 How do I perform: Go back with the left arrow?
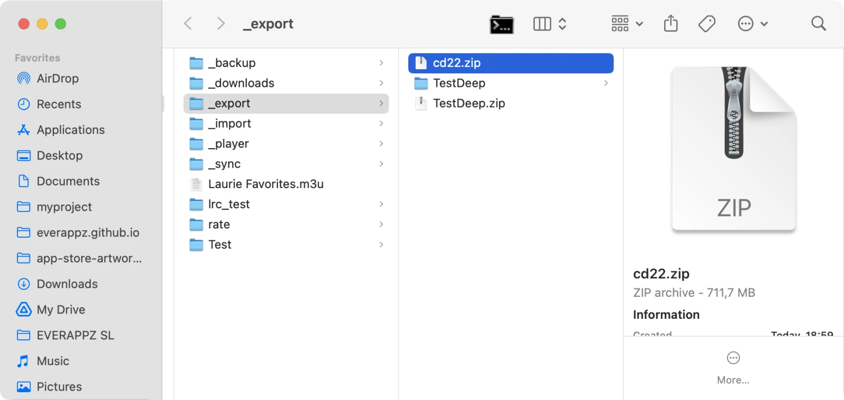pos(188,24)
